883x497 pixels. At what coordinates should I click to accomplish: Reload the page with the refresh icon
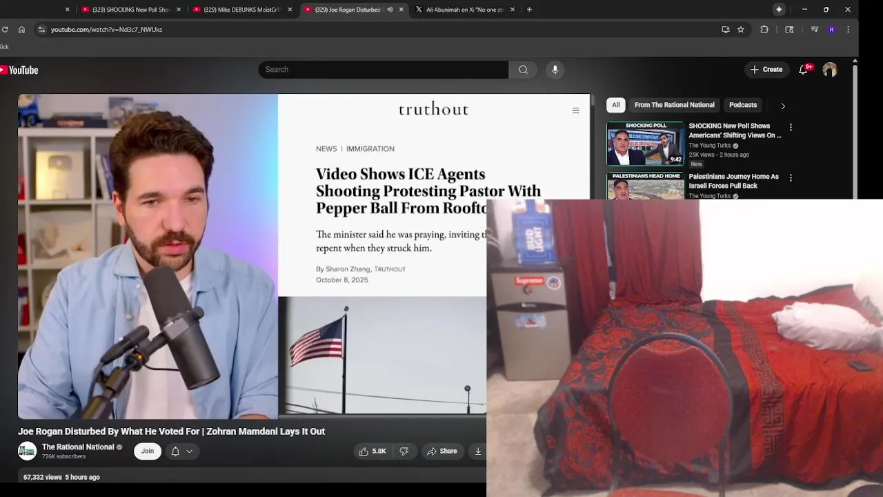point(5,30)
